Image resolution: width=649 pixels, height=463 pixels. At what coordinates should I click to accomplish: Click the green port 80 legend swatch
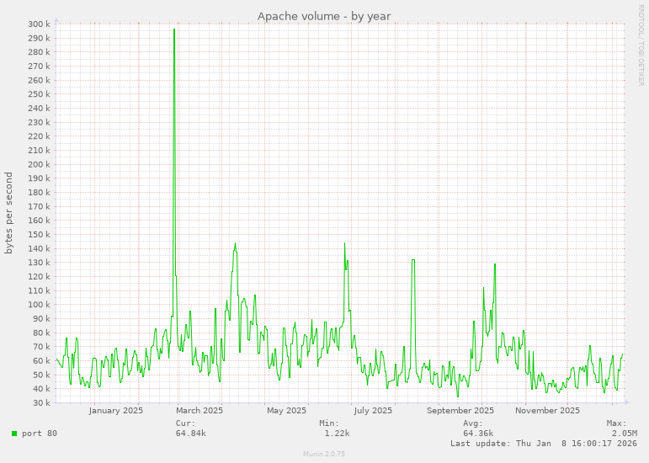pos(14,434)
